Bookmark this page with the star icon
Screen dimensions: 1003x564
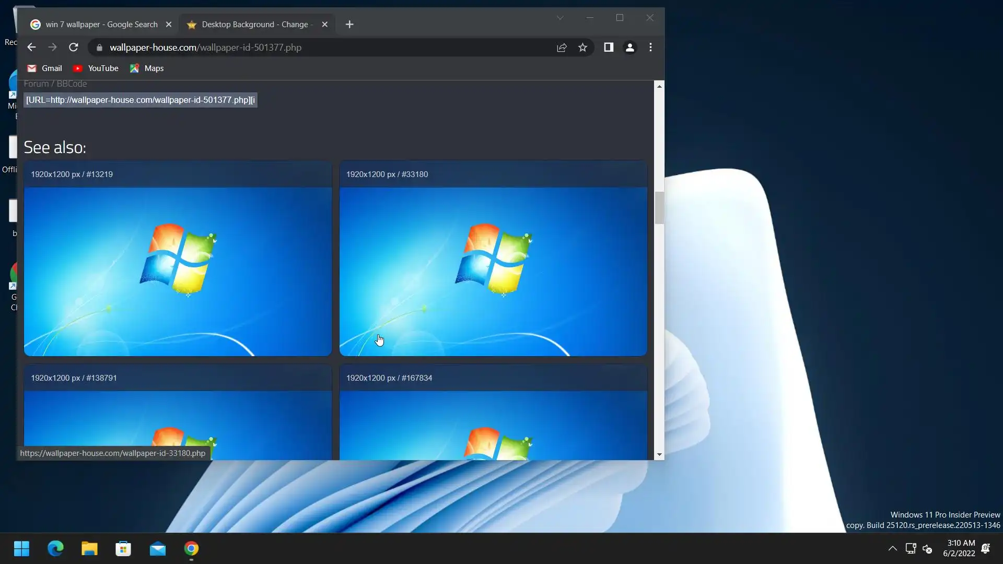coord(582,48)
